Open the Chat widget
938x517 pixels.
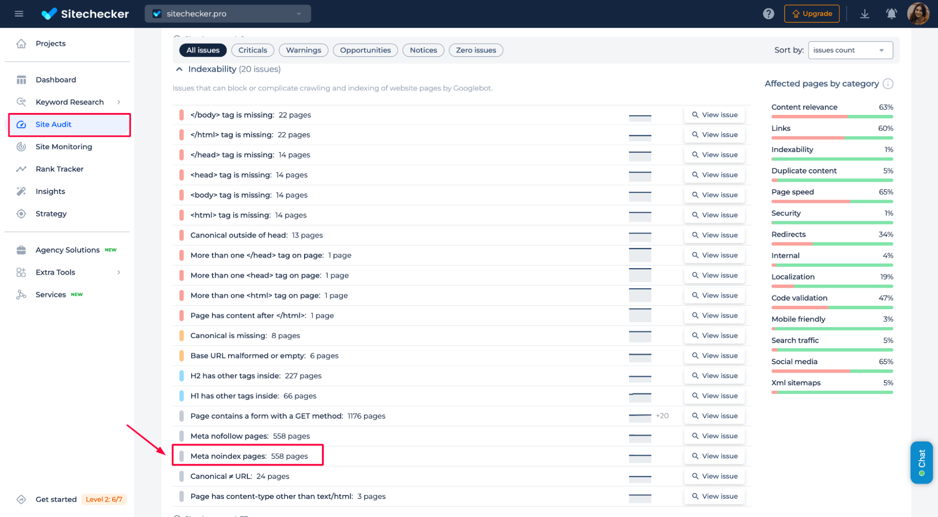(x=922, y=463)
